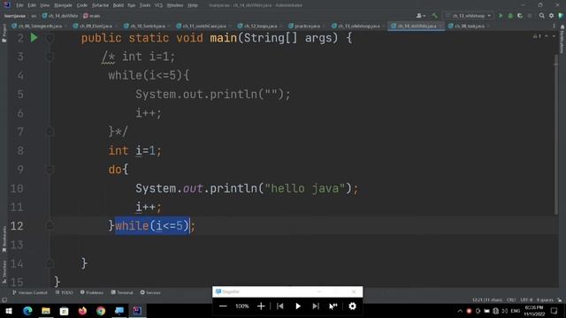Viewport: 566px width, 318px height.
Task: Switch to ch_13_whileloop.java tab
Action: pos(358,26)
